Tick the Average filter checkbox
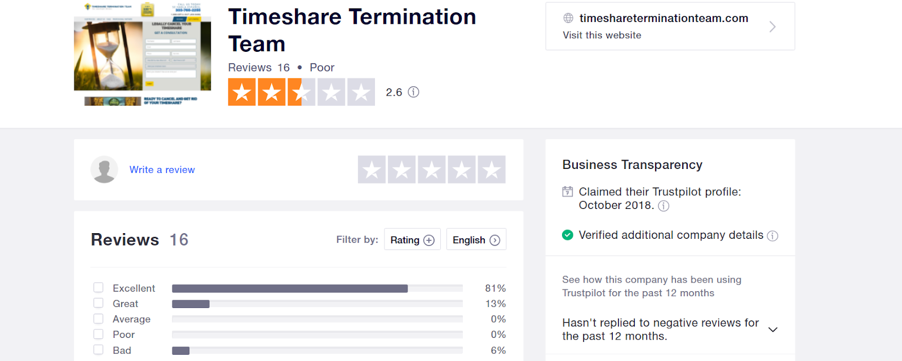This screenshot has height=361, width=902. (x=98, y=319)
